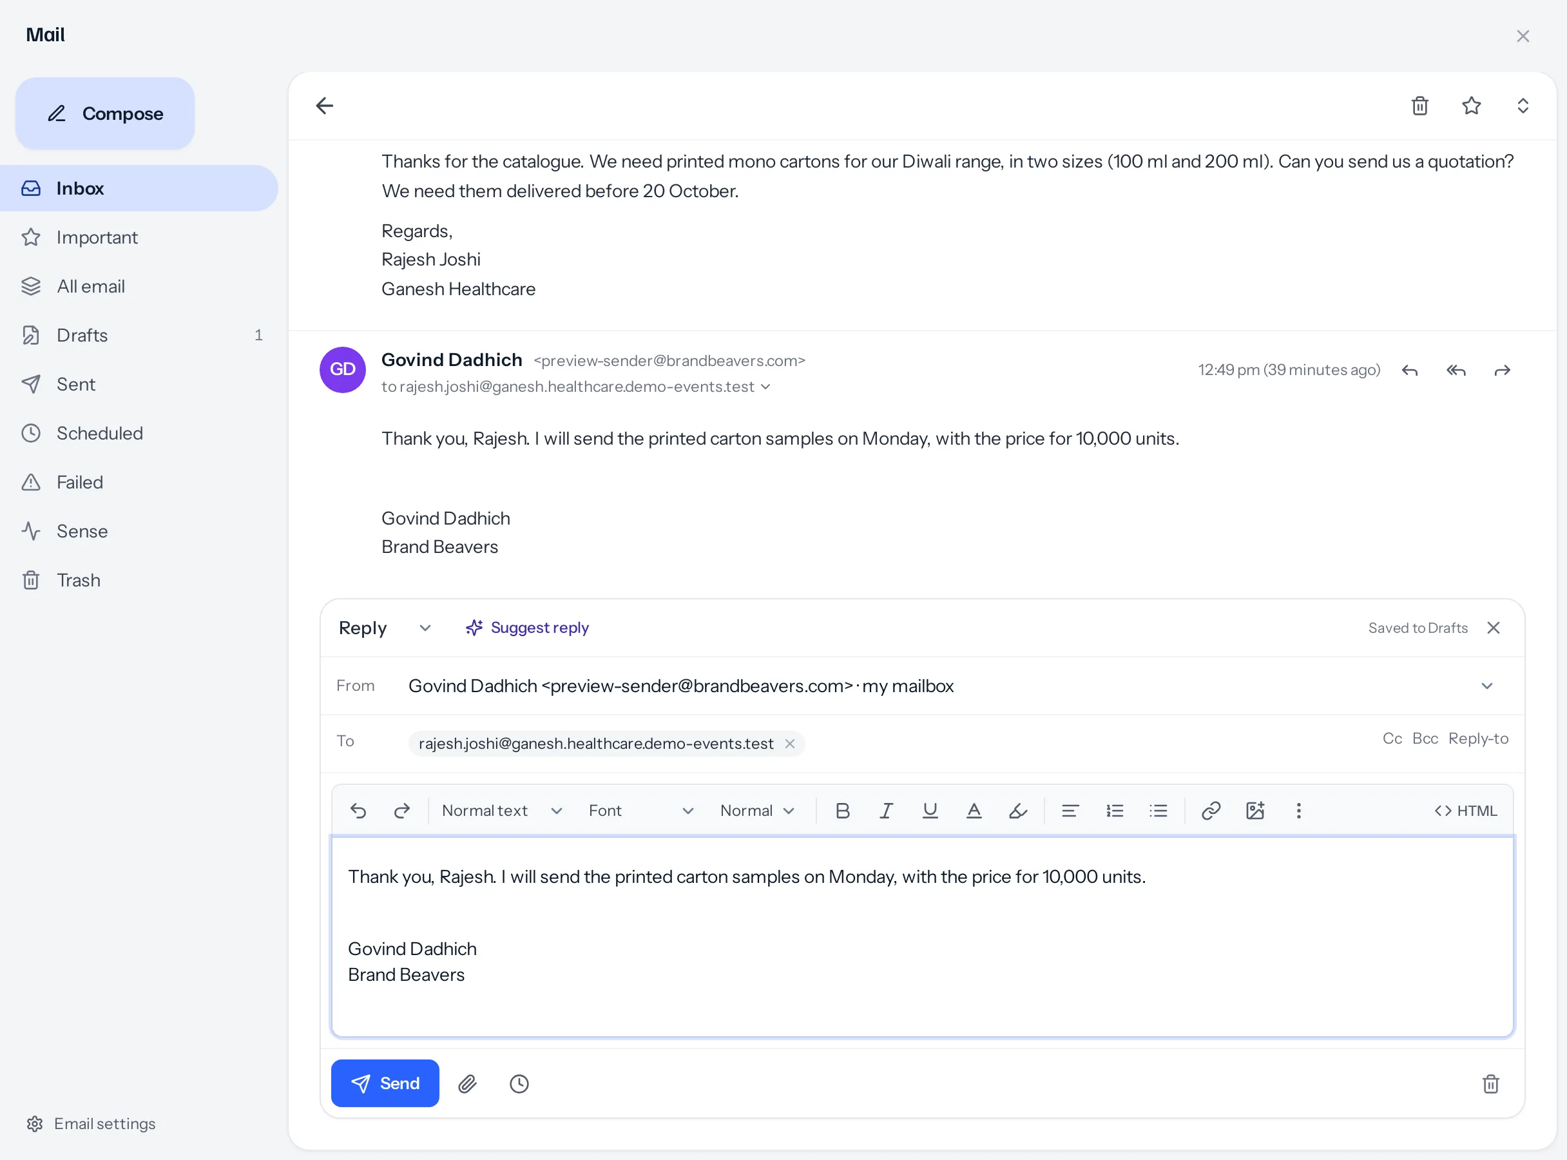
Task: Insert a numbered list
Action: [1114, 811]
